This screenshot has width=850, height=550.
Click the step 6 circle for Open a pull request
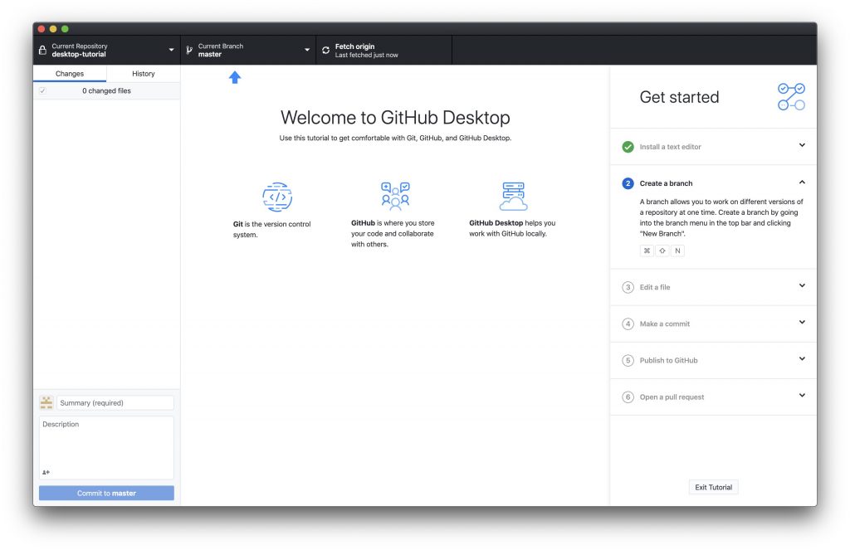click(628, 397)
